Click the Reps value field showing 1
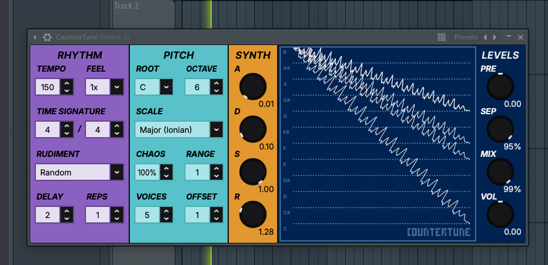Image resolution: width=548 pixels, height=265 pixels. (x=98, y=215)
